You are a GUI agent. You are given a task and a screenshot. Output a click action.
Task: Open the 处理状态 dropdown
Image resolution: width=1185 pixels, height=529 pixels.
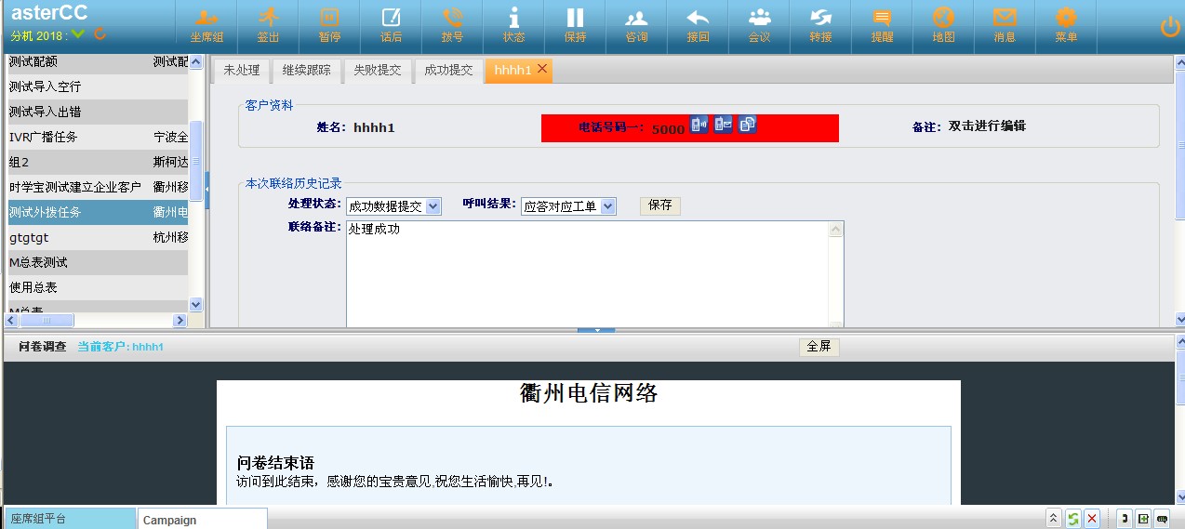tap(433, 206)
